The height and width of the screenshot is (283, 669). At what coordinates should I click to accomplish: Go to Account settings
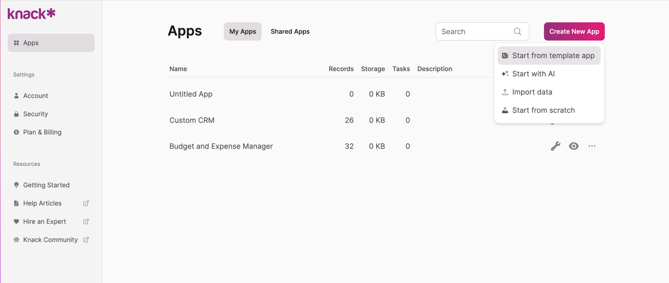pyautogui.click(x=36, y=96)
